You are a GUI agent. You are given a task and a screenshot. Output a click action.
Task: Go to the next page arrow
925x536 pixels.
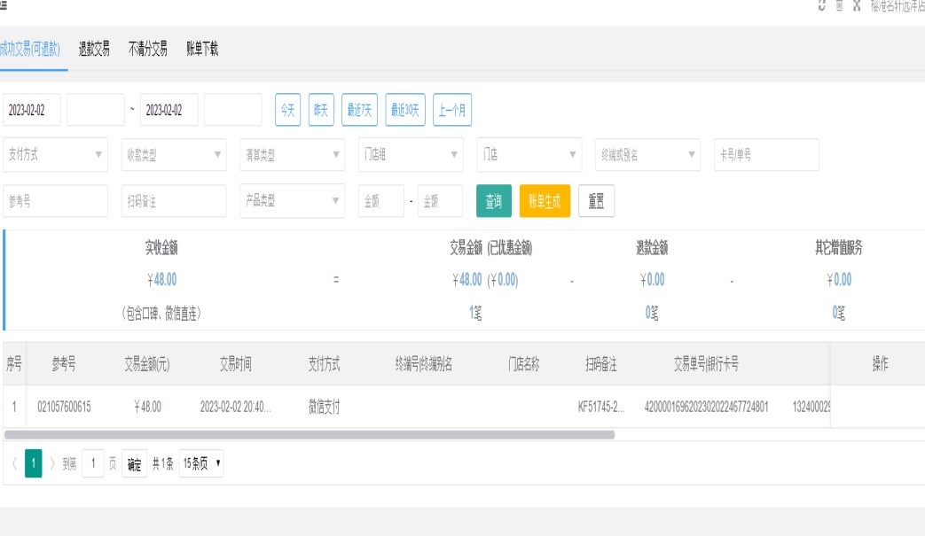coord(52,463)
